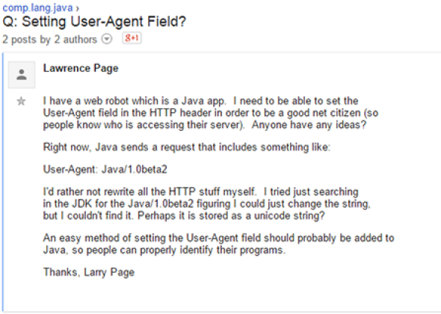Click the '2 posts by 2 authors' text
This screenshot has height=314, width=441.
(x=49, y=40)
